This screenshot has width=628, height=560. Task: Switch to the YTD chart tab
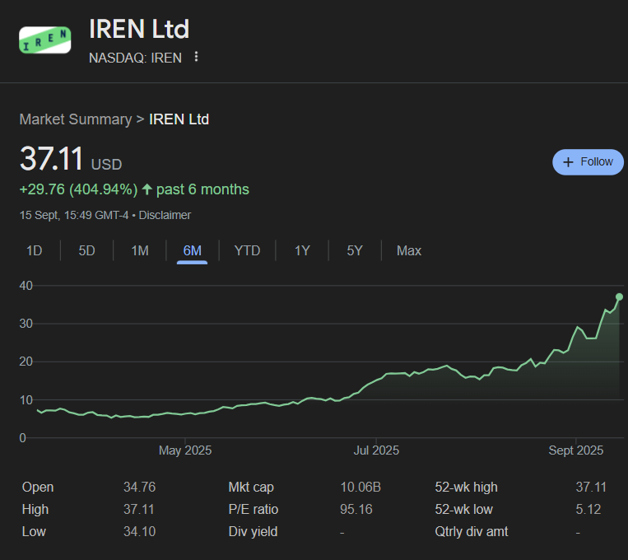(247, 251)
